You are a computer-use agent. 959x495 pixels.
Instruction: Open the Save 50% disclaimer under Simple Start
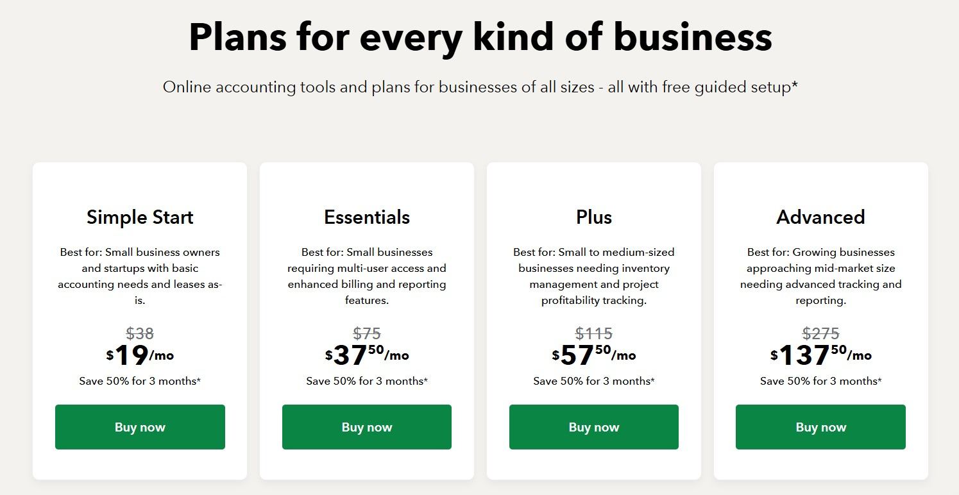[x=140, y=380]
